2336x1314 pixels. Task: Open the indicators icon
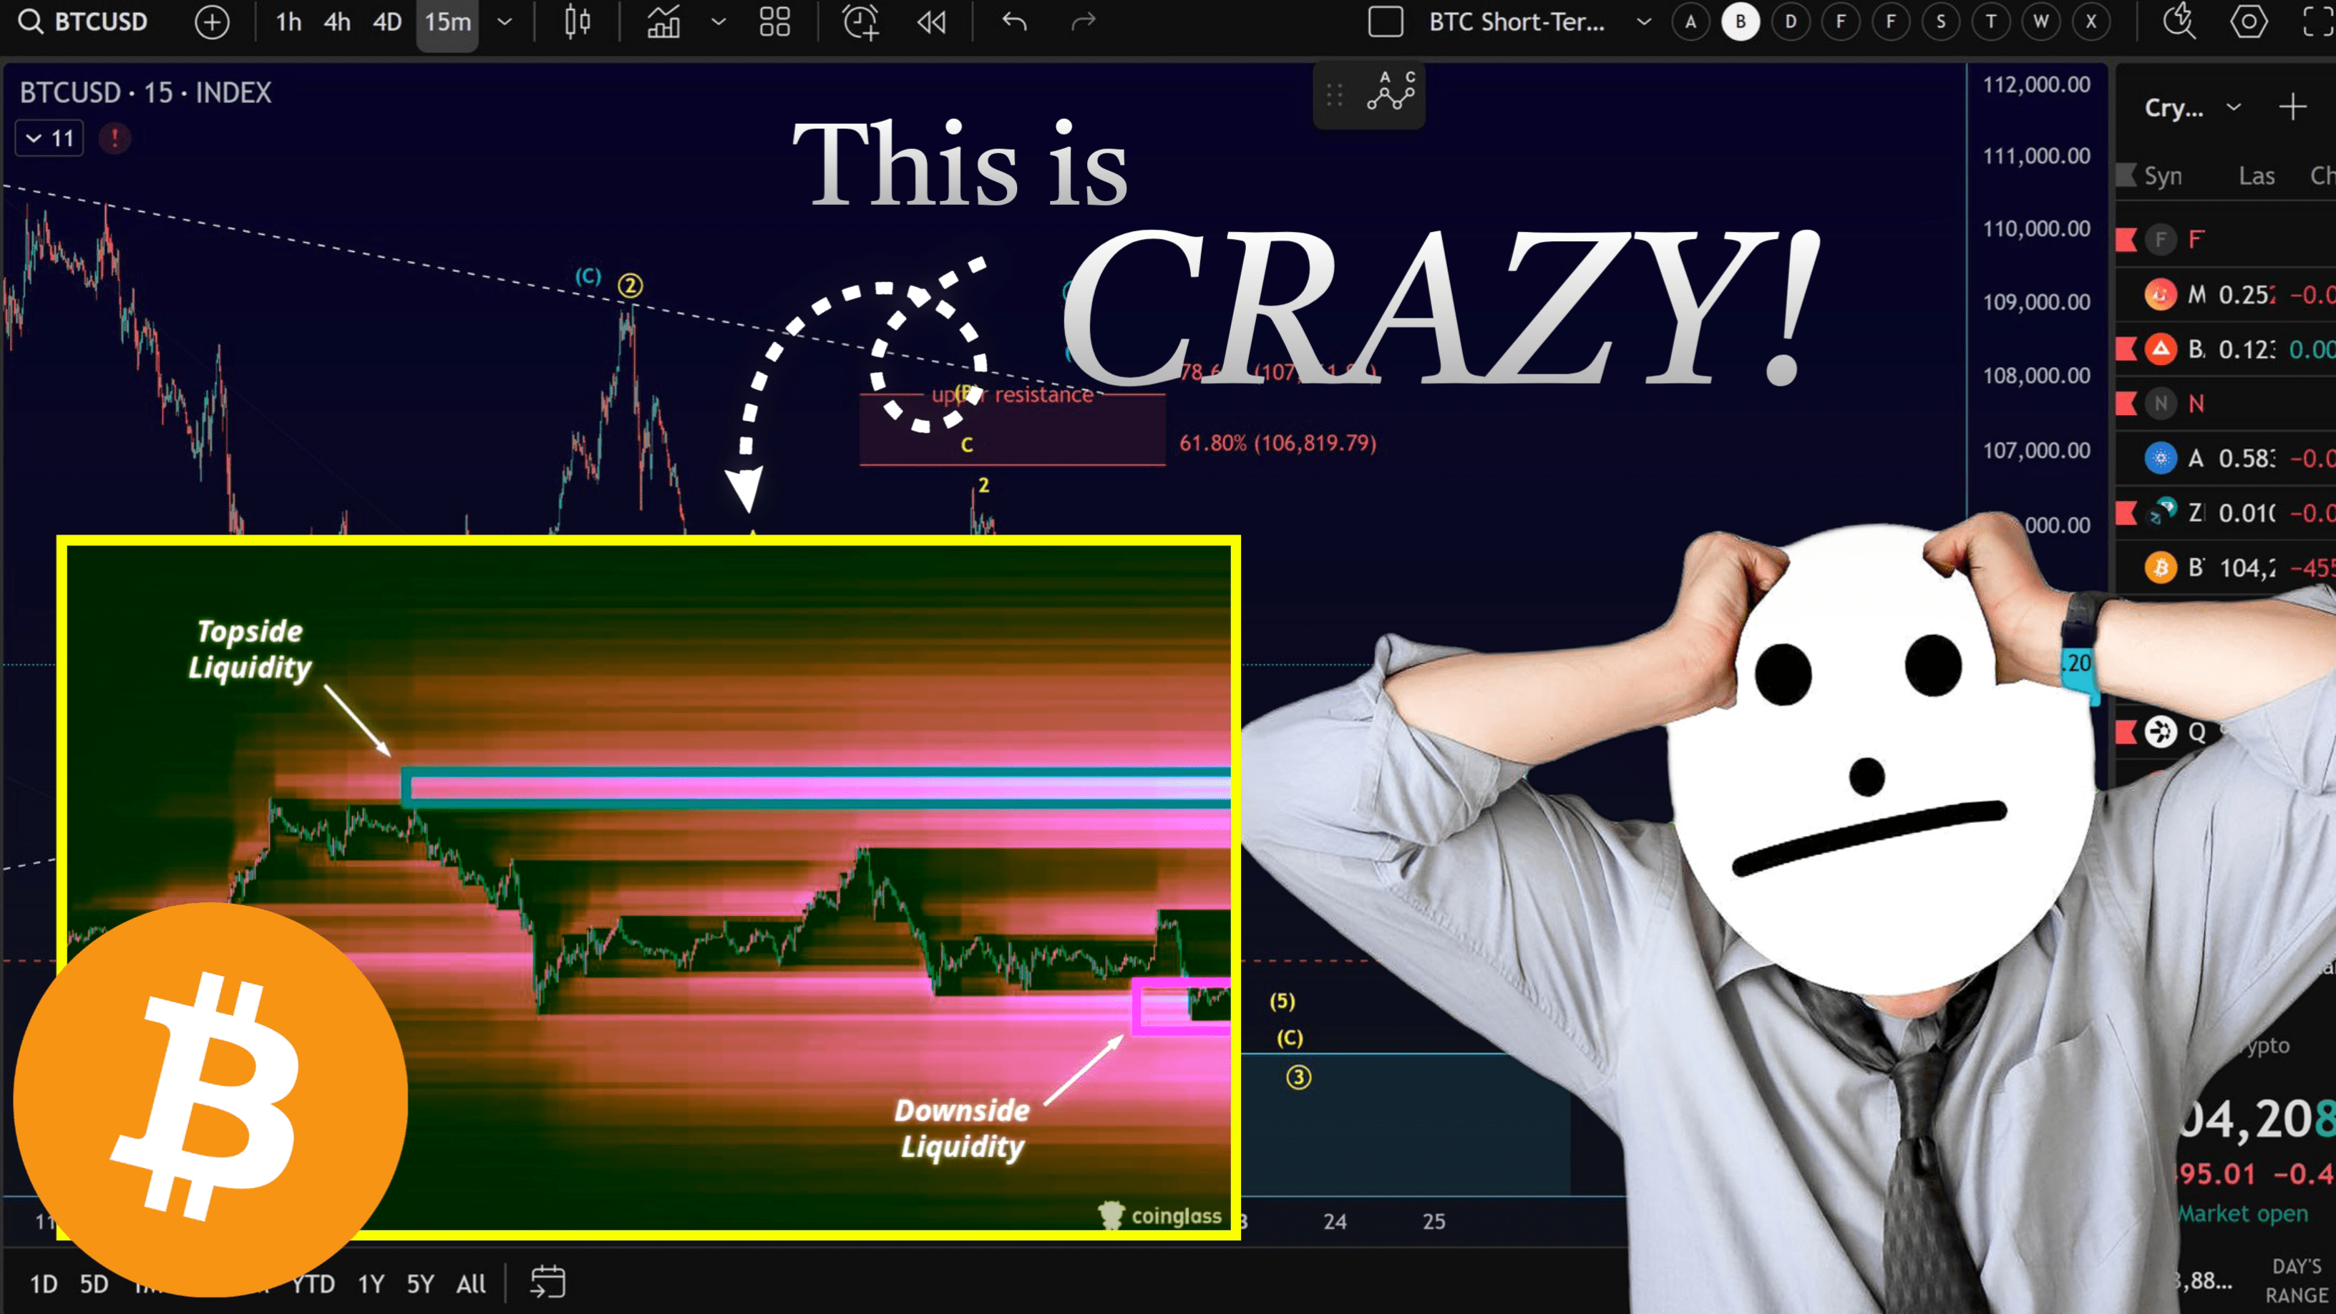click(x=664, y=21)
